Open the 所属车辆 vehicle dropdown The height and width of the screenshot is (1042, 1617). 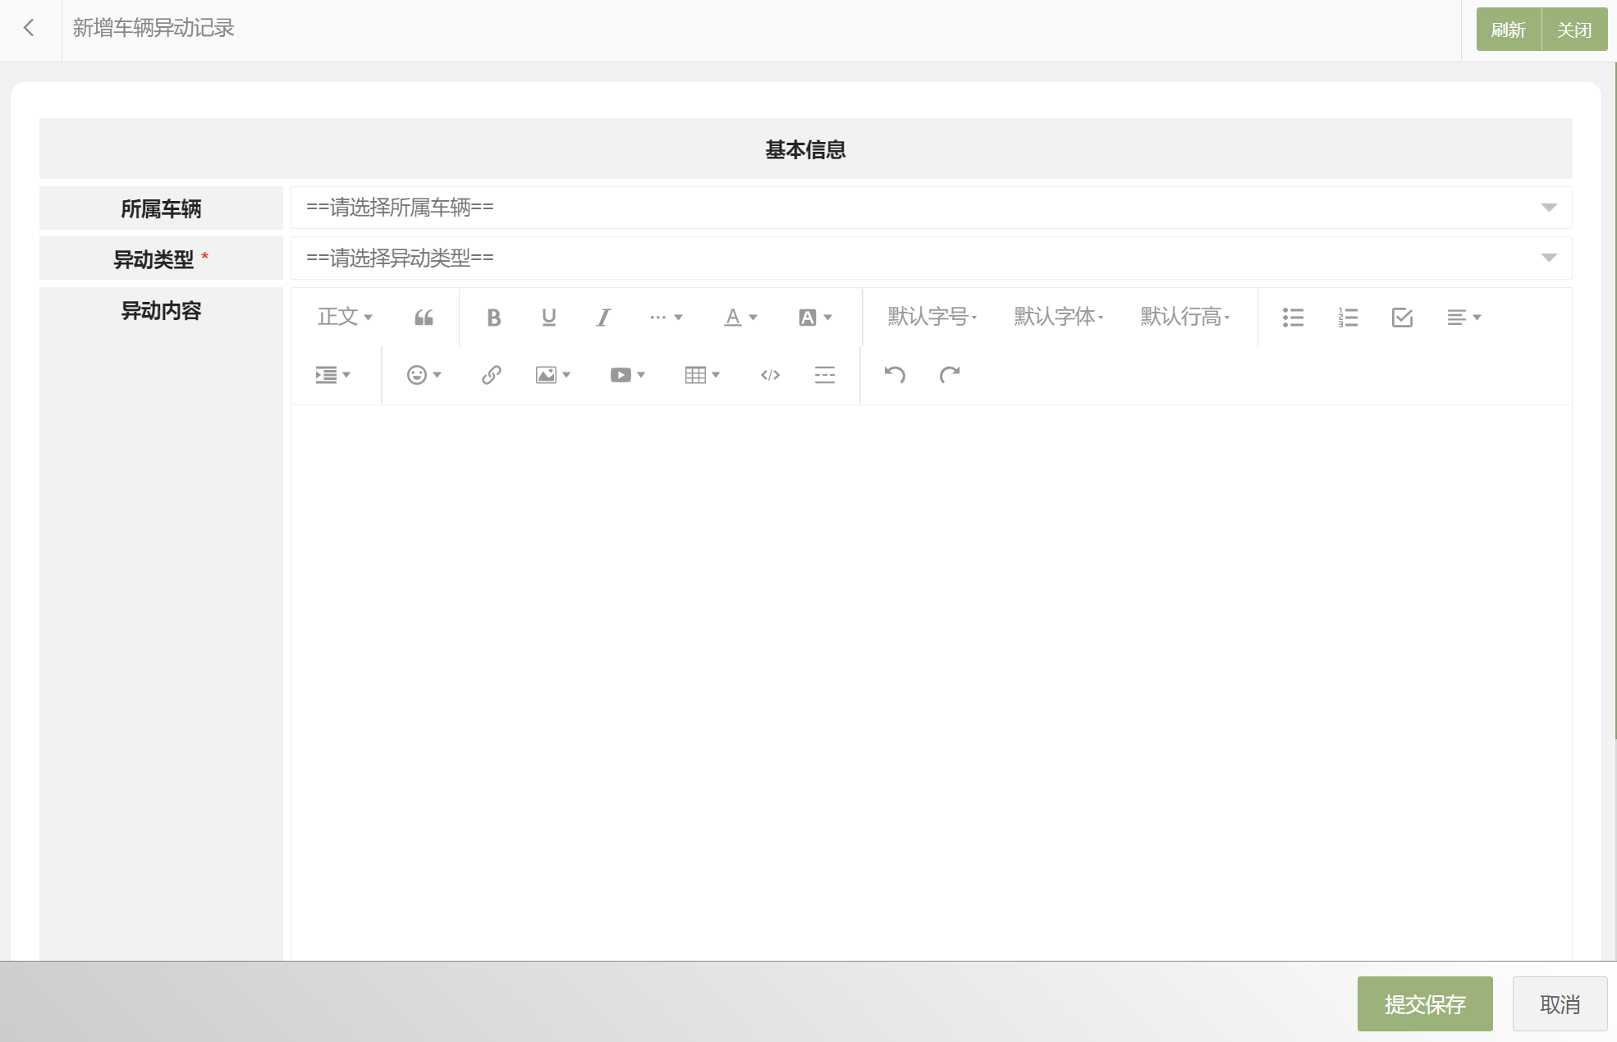[931, 208]
